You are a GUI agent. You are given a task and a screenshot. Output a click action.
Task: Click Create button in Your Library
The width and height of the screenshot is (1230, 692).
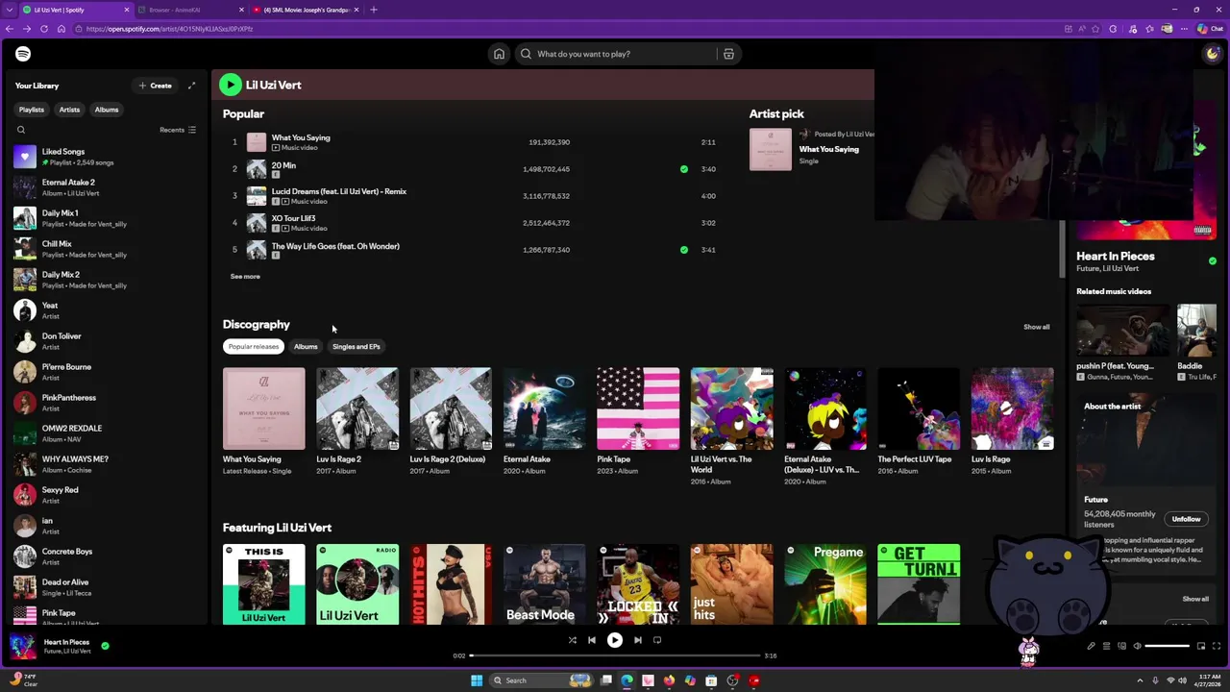[155, 86]
